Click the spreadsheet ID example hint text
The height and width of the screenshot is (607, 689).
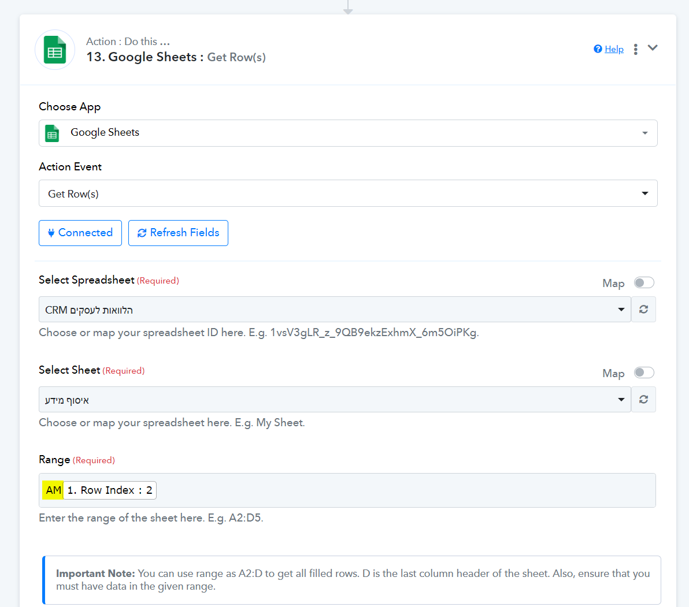(x=259, y=333)
